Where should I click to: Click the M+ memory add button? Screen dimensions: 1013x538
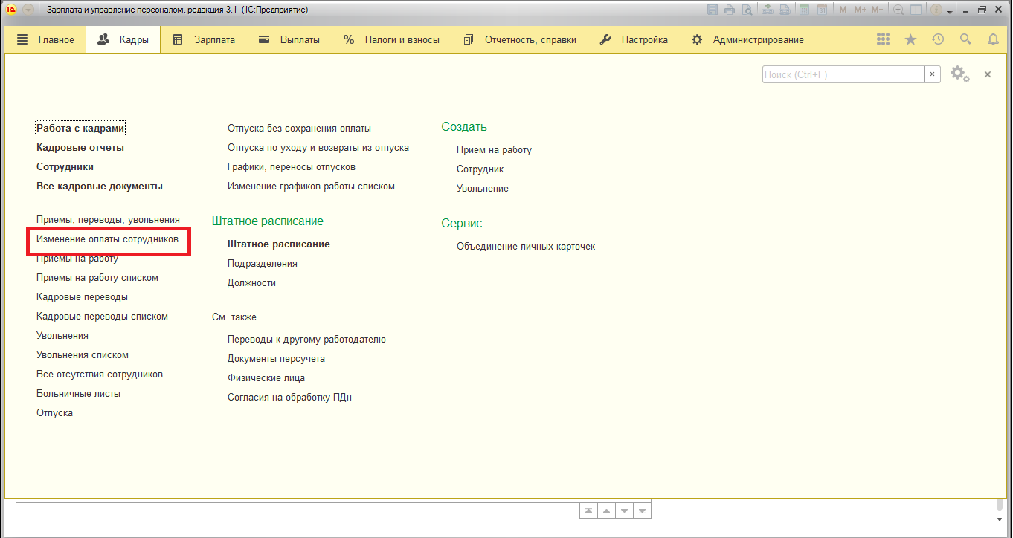tap(860, 10)
